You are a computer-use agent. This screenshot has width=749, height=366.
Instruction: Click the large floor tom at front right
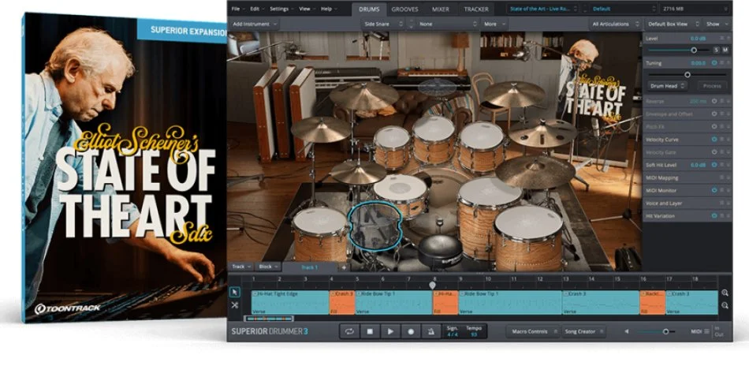528,237
